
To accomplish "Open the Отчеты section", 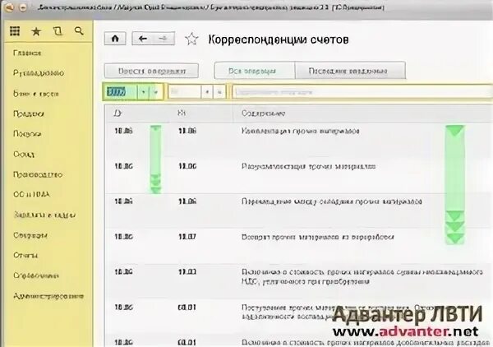I will pos(25,255).
